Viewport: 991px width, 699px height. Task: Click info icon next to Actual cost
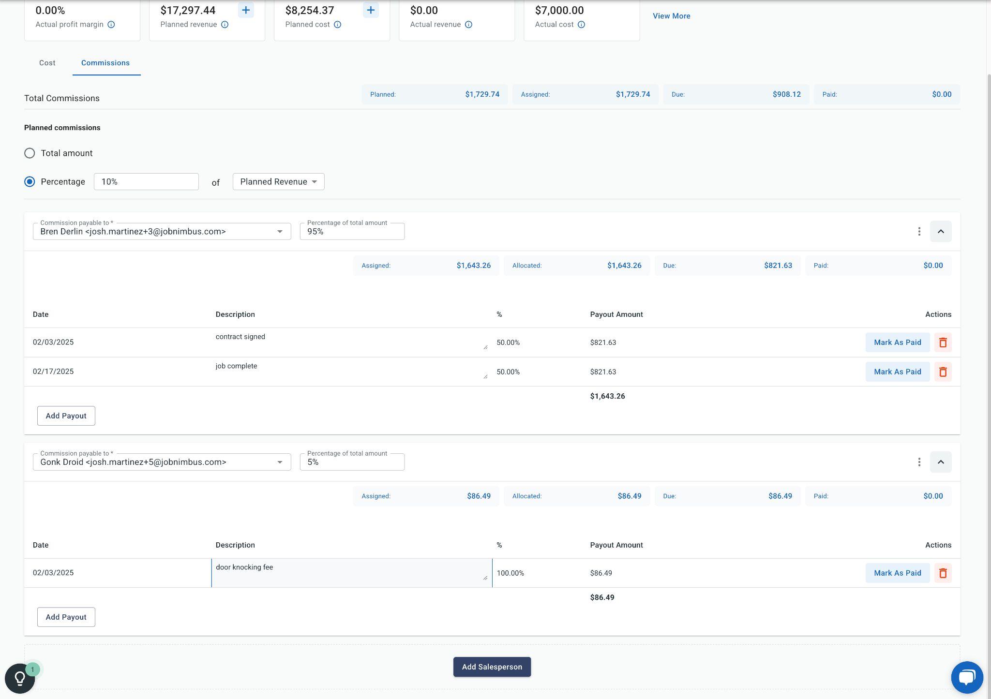[581, 25]
